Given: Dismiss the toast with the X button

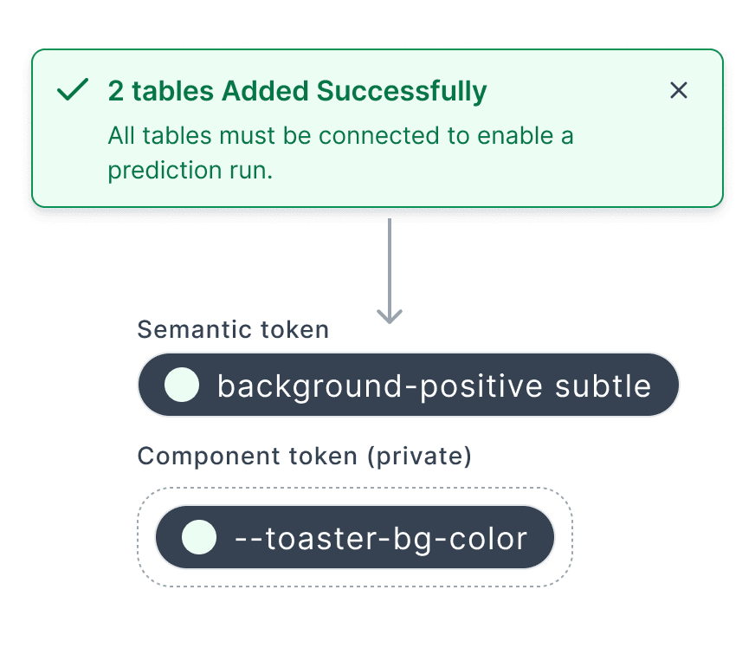Looking at the screenshot, I should point(679,90).
